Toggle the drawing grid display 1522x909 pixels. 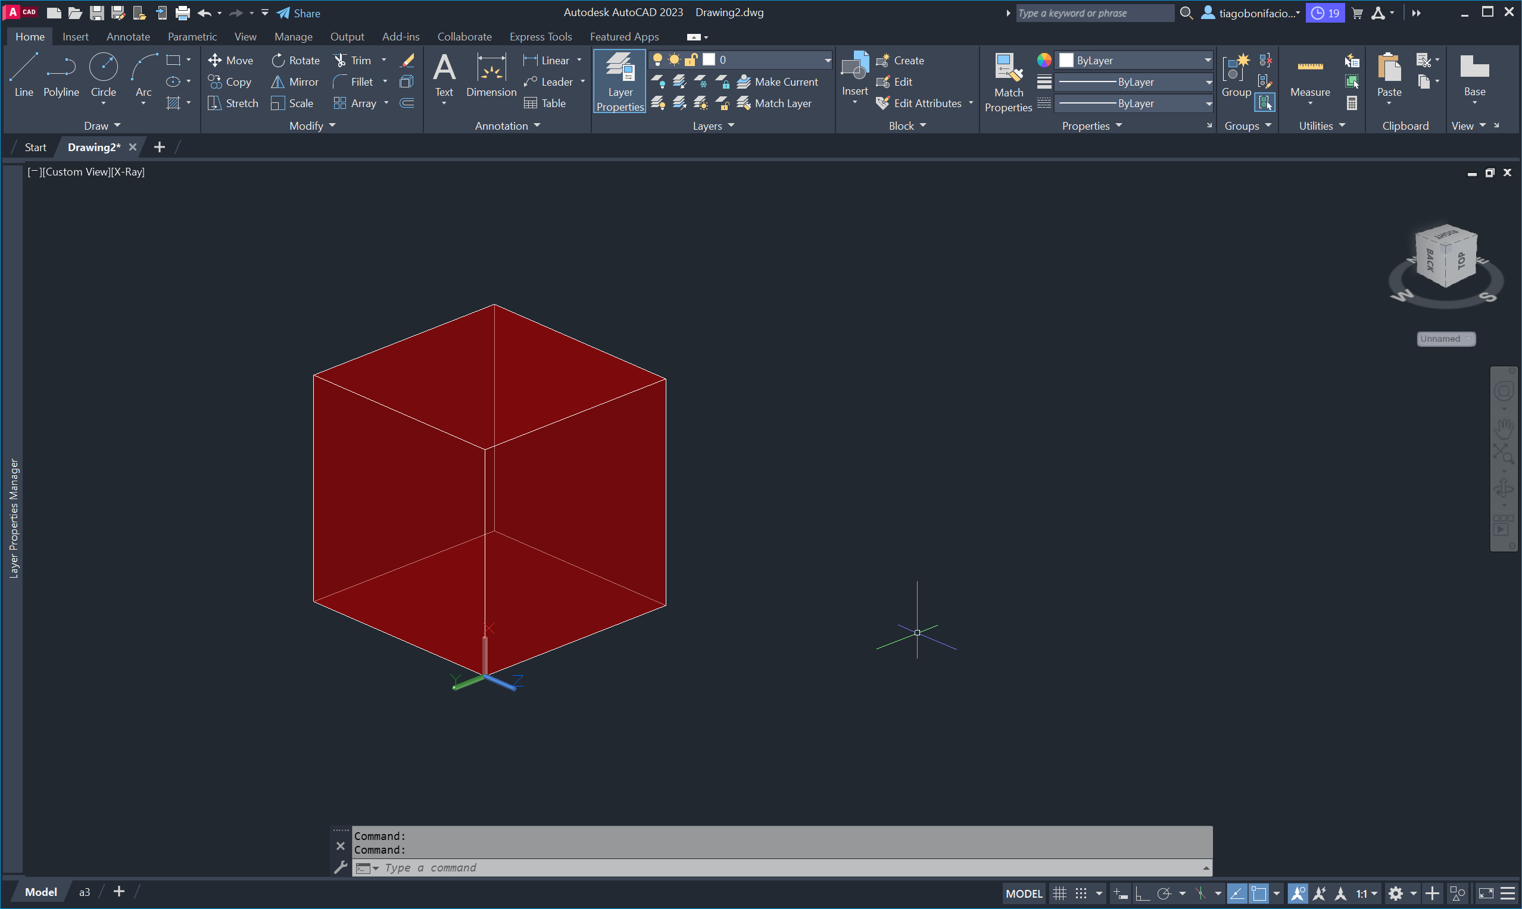(1059, 894)
